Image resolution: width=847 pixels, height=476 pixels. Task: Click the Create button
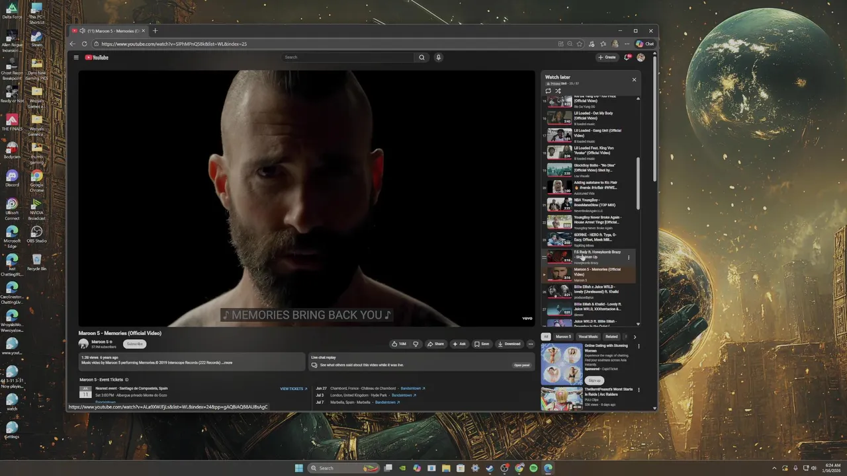[607, 58]
